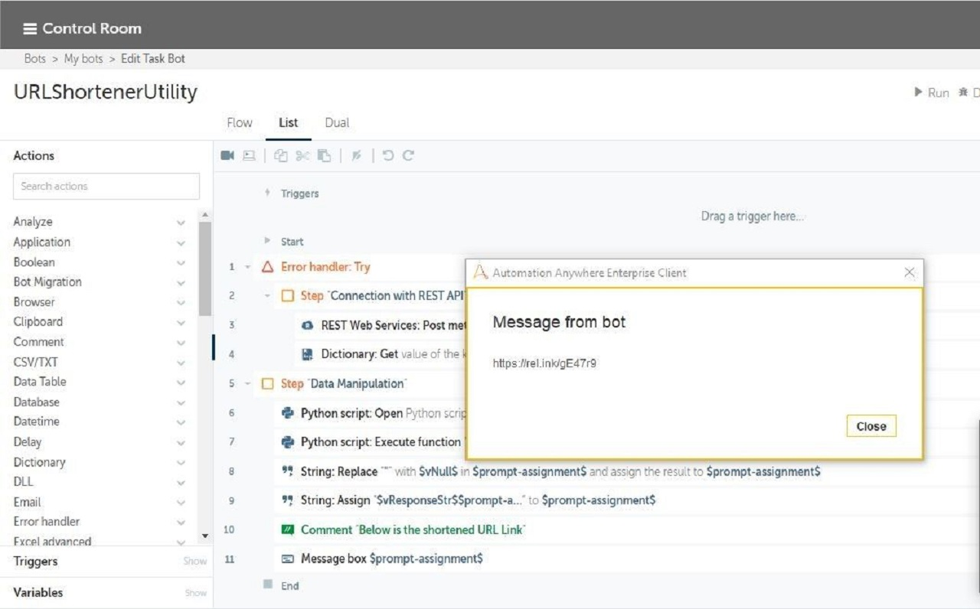Image resolution: width=980 pixels, height=609 pixels.
Task: Show the Triggers panel
Action: (195, 562)
